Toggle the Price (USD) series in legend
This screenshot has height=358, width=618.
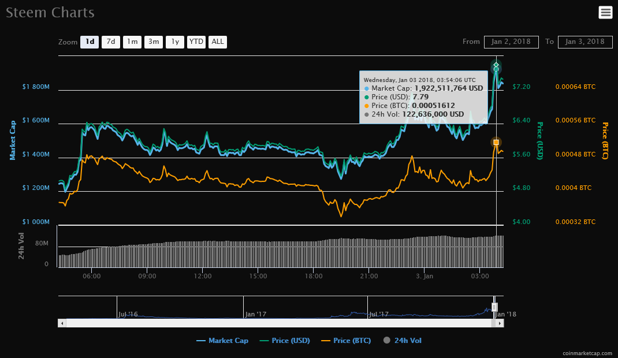(285, 341)
